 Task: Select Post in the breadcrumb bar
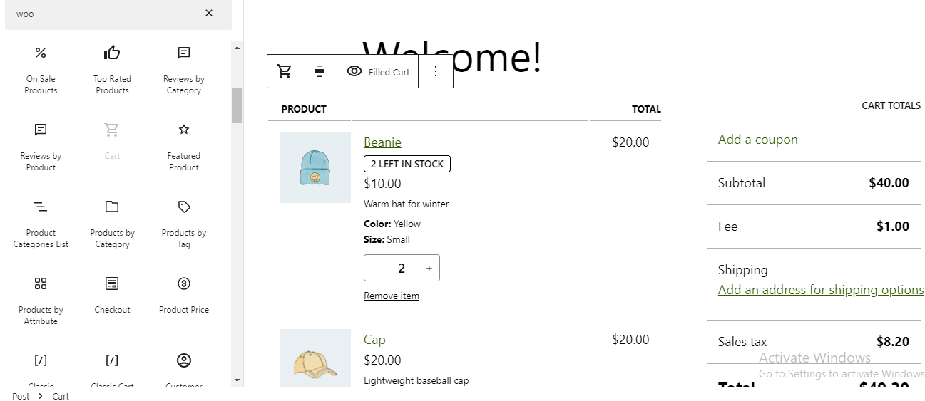coord(21,396)
